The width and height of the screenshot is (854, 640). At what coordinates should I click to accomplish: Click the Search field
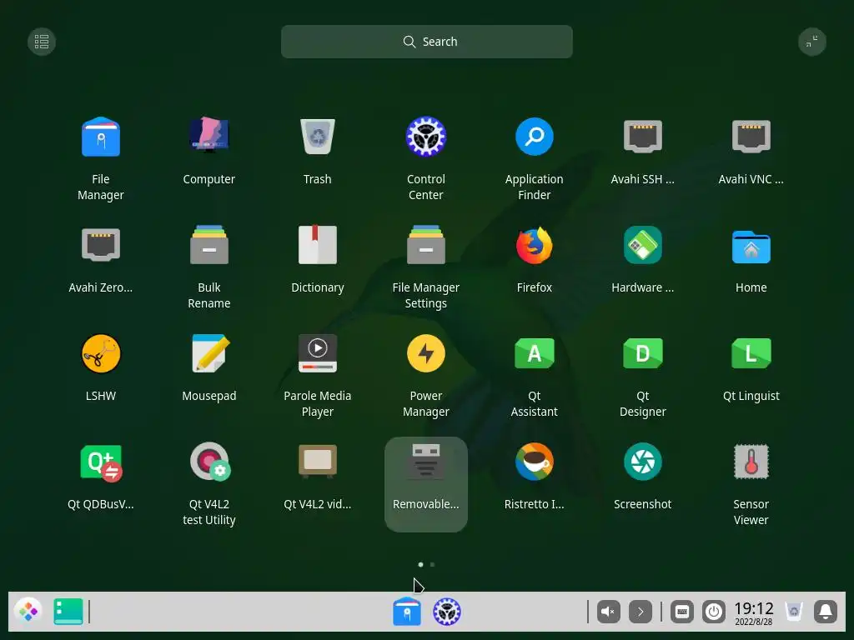[427, 42]
